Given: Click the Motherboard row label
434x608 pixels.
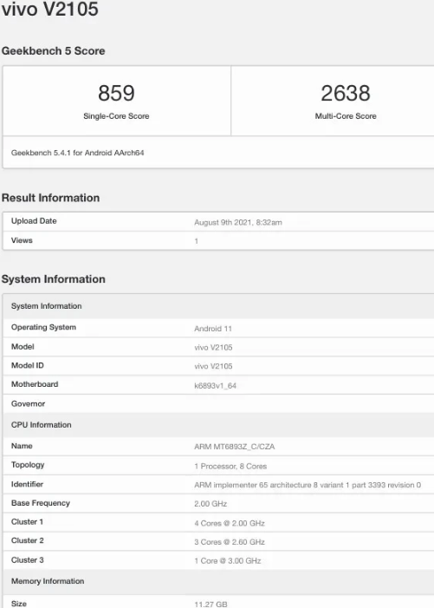Looking at the screenshot, I should click(x=35, y=384).
